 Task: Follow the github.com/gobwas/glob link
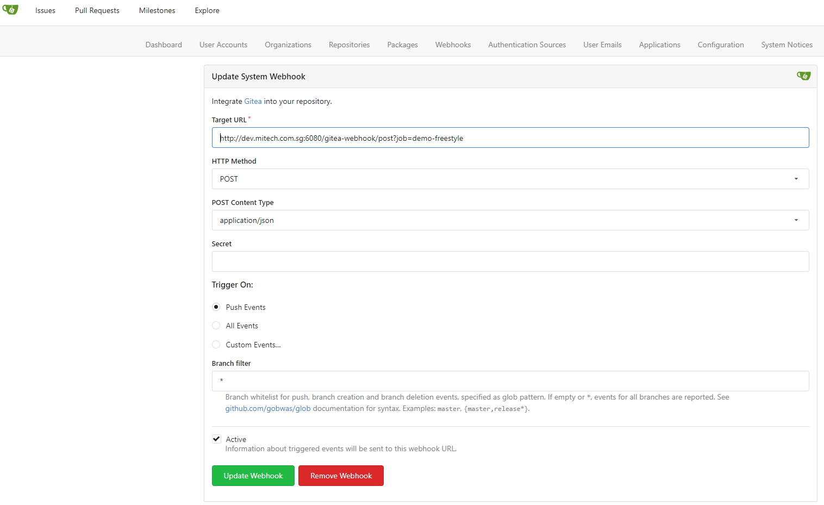click(x=268, y=409)
